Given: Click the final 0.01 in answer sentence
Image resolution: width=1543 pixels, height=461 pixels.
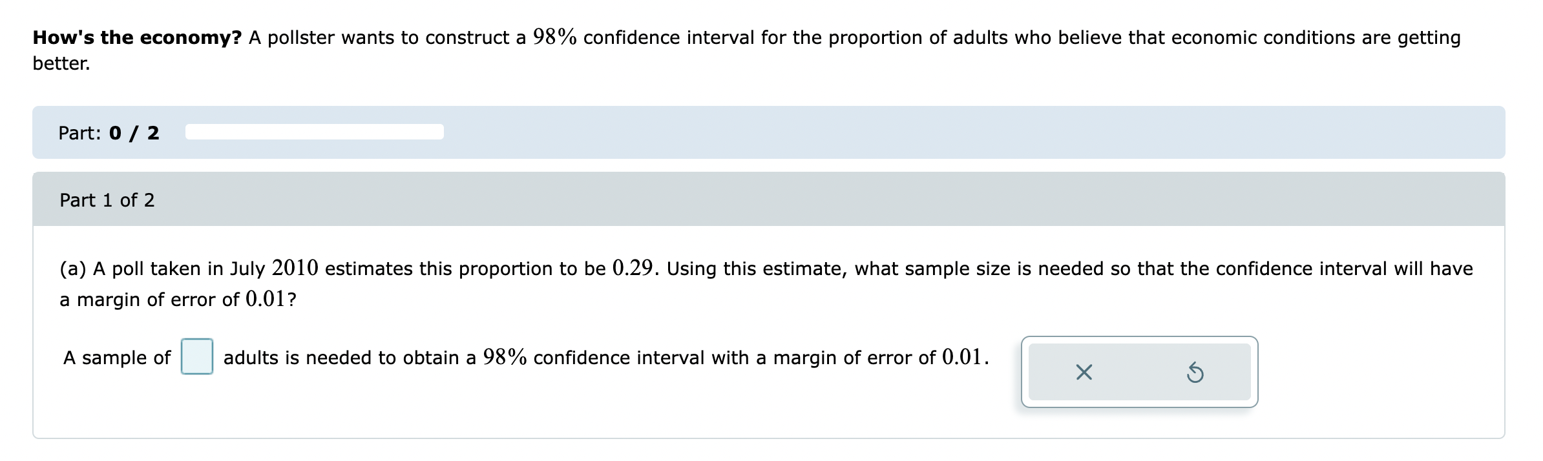Looking at the screenshot, I should 963,357.
